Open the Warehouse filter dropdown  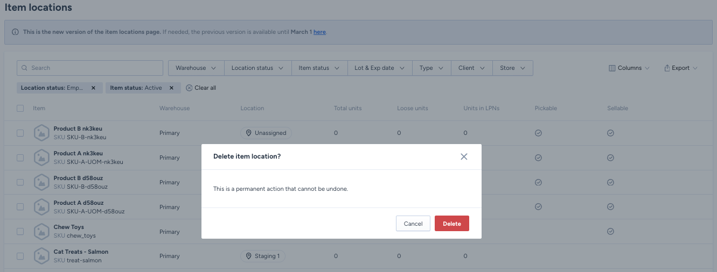(196, 68)
